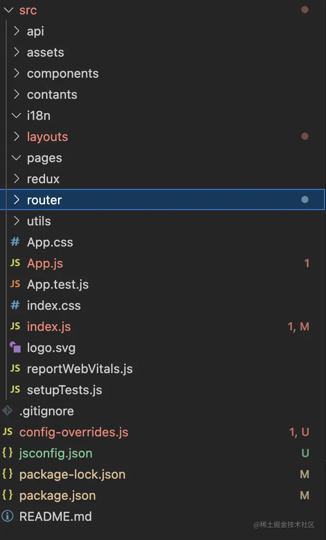
Task: Expand the components folder chevron
Action: coord(17,73)
